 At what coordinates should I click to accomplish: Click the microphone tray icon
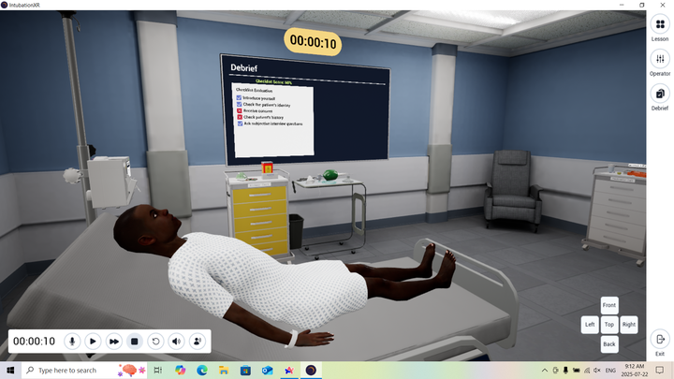coord(565,370)
